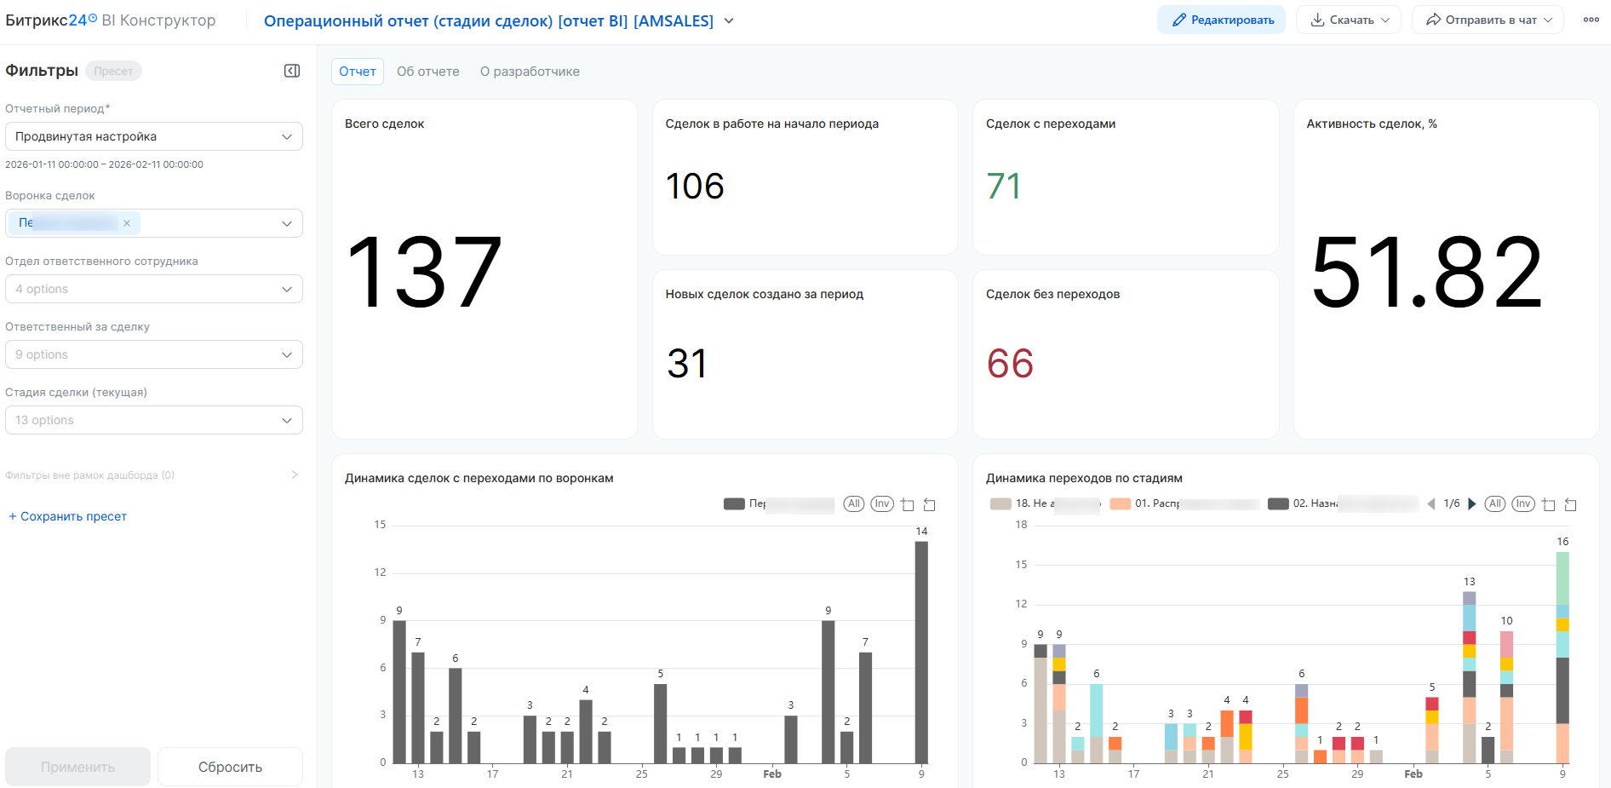Screen dimensions: 1611x788
Task: Toggle All legend selection on funnel chart
Action: 854,503
